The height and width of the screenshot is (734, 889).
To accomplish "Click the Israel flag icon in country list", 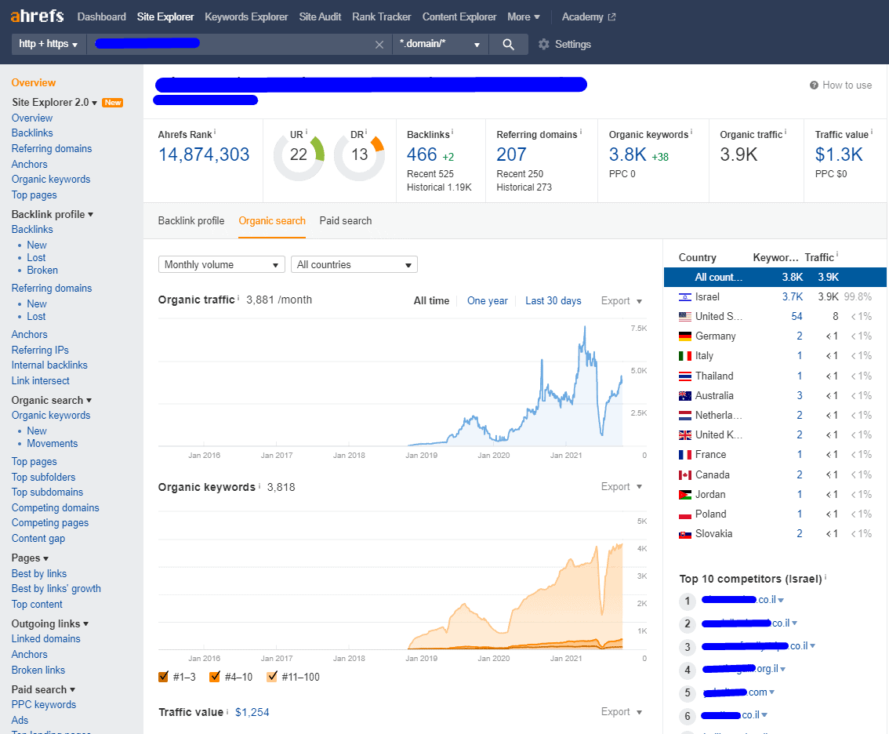I will click(x=684, y=297).
